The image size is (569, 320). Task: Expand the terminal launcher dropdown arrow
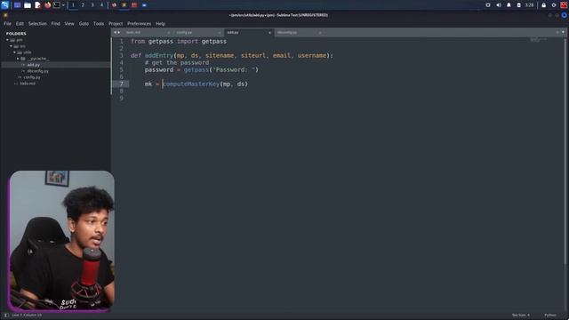(63, 5)
